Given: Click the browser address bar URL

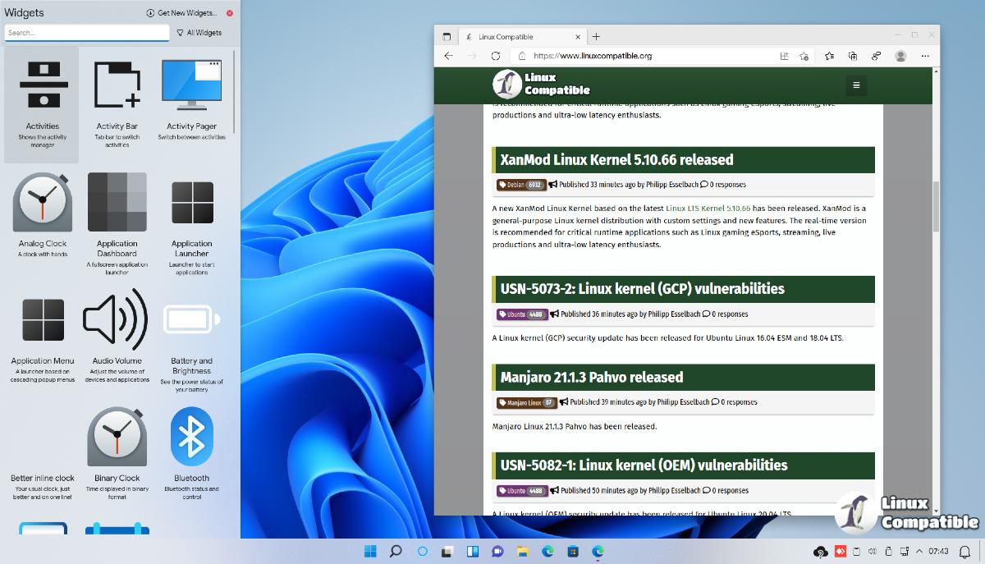Looking at the screenshot, I should [593, 56].
